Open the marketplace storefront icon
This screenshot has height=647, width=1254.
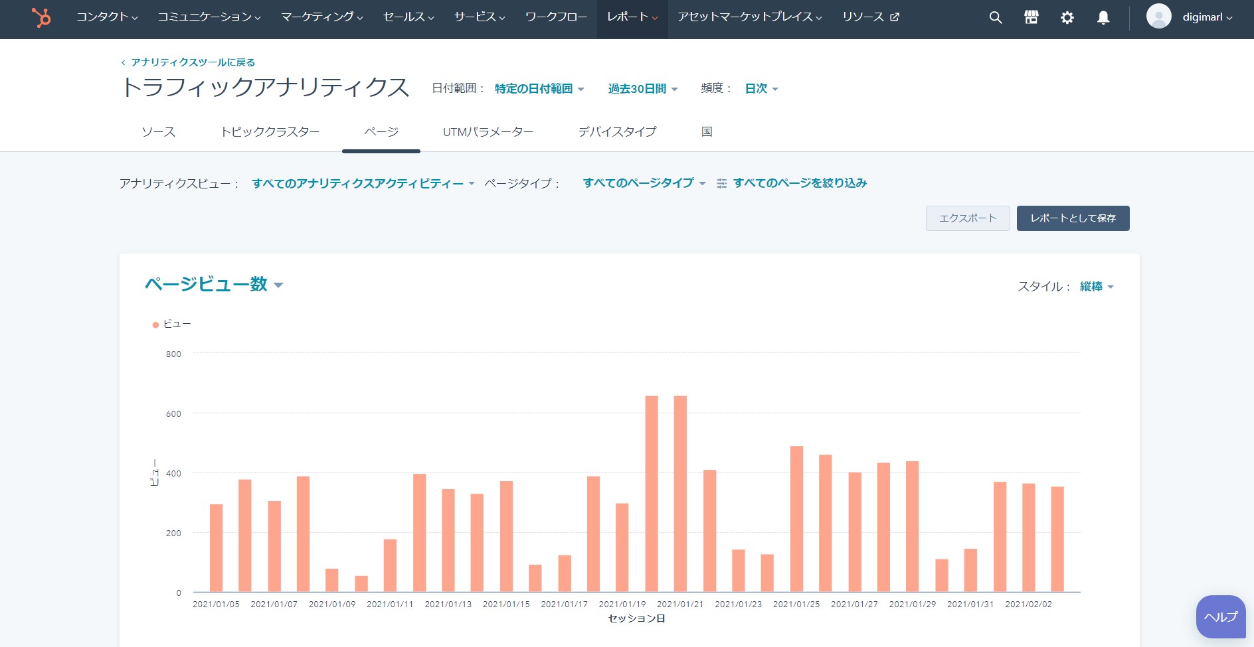(1031, 18)
